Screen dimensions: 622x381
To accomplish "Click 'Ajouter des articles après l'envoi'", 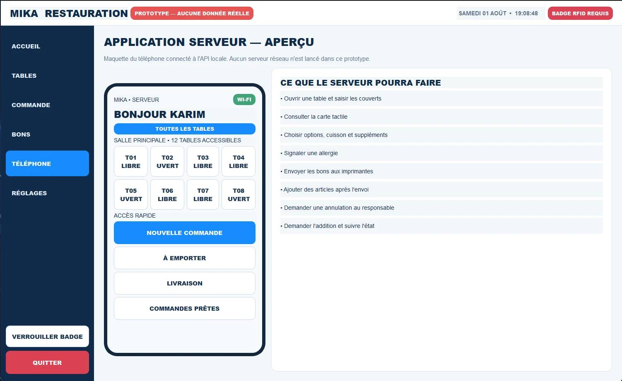I will tap(441, 189).
